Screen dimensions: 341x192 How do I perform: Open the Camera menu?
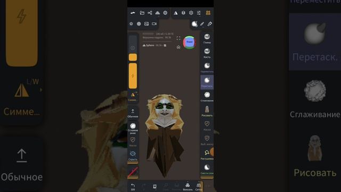coord(154,23)
